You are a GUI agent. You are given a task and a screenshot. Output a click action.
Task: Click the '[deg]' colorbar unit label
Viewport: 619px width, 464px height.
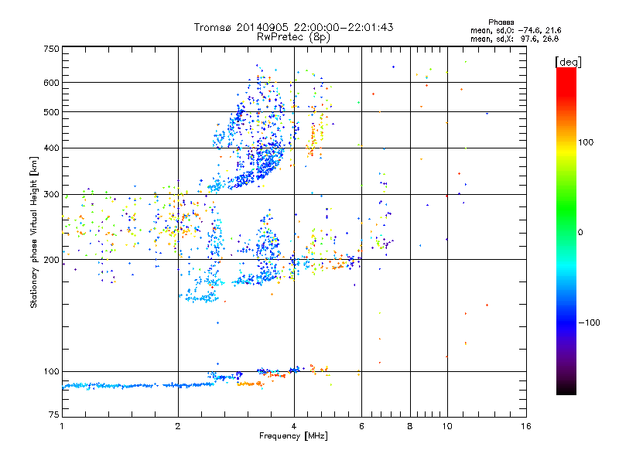[x=568, y=62]
